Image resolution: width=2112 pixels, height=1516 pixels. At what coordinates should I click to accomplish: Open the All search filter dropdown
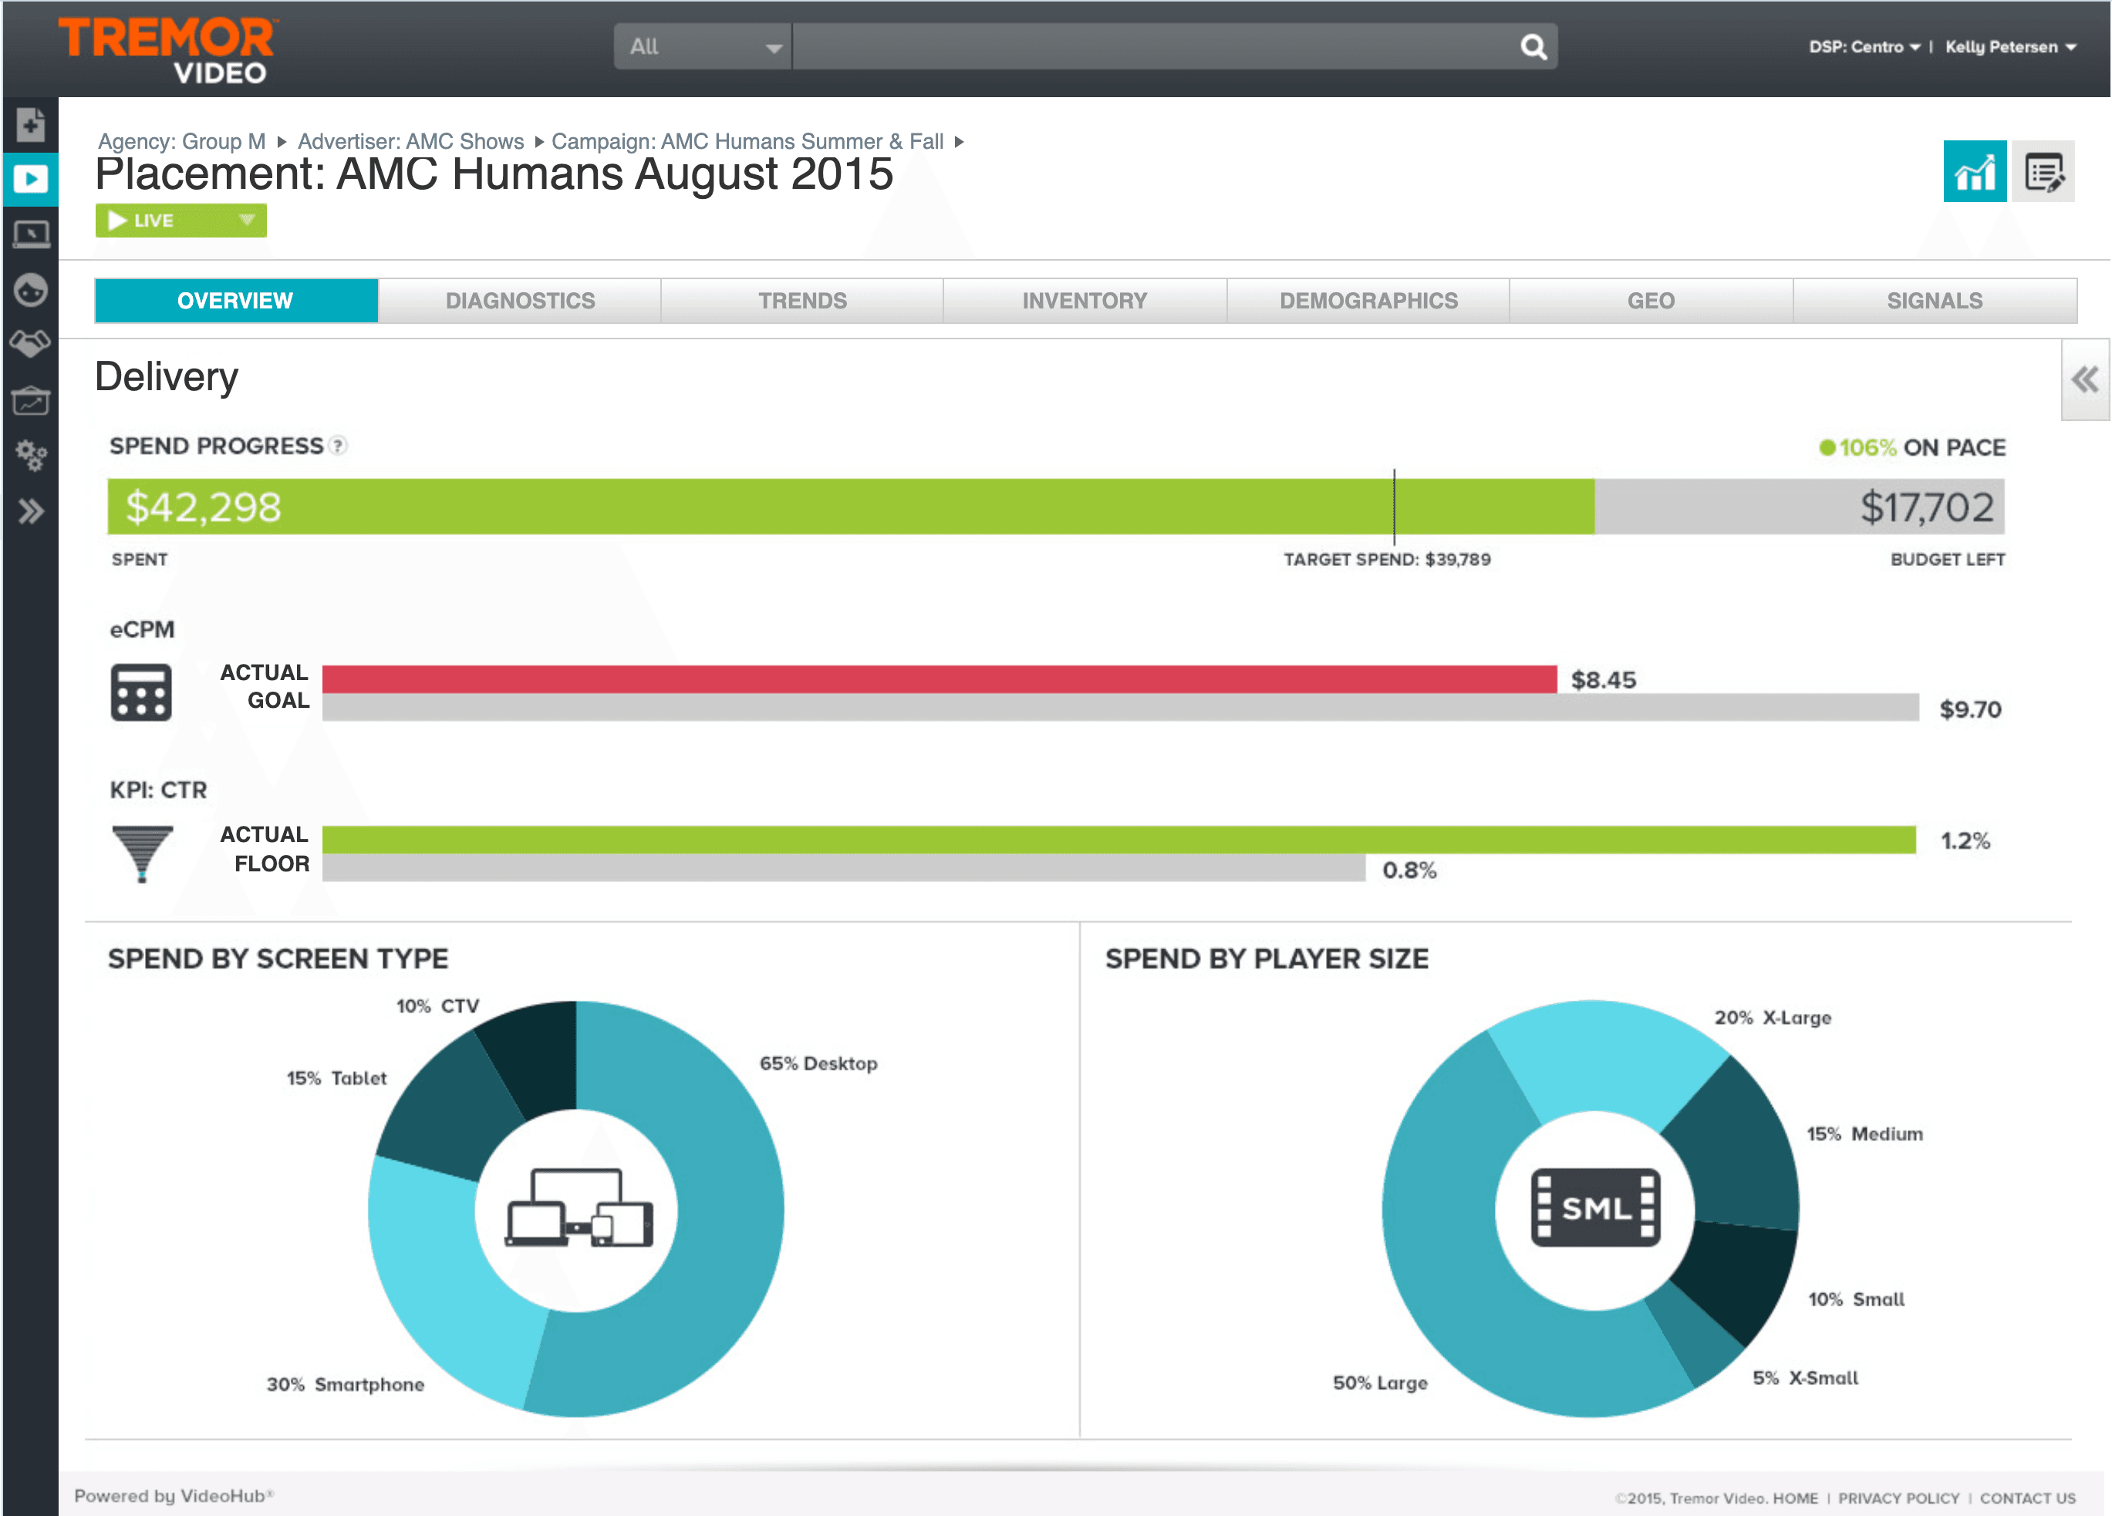tap(703, 46)
